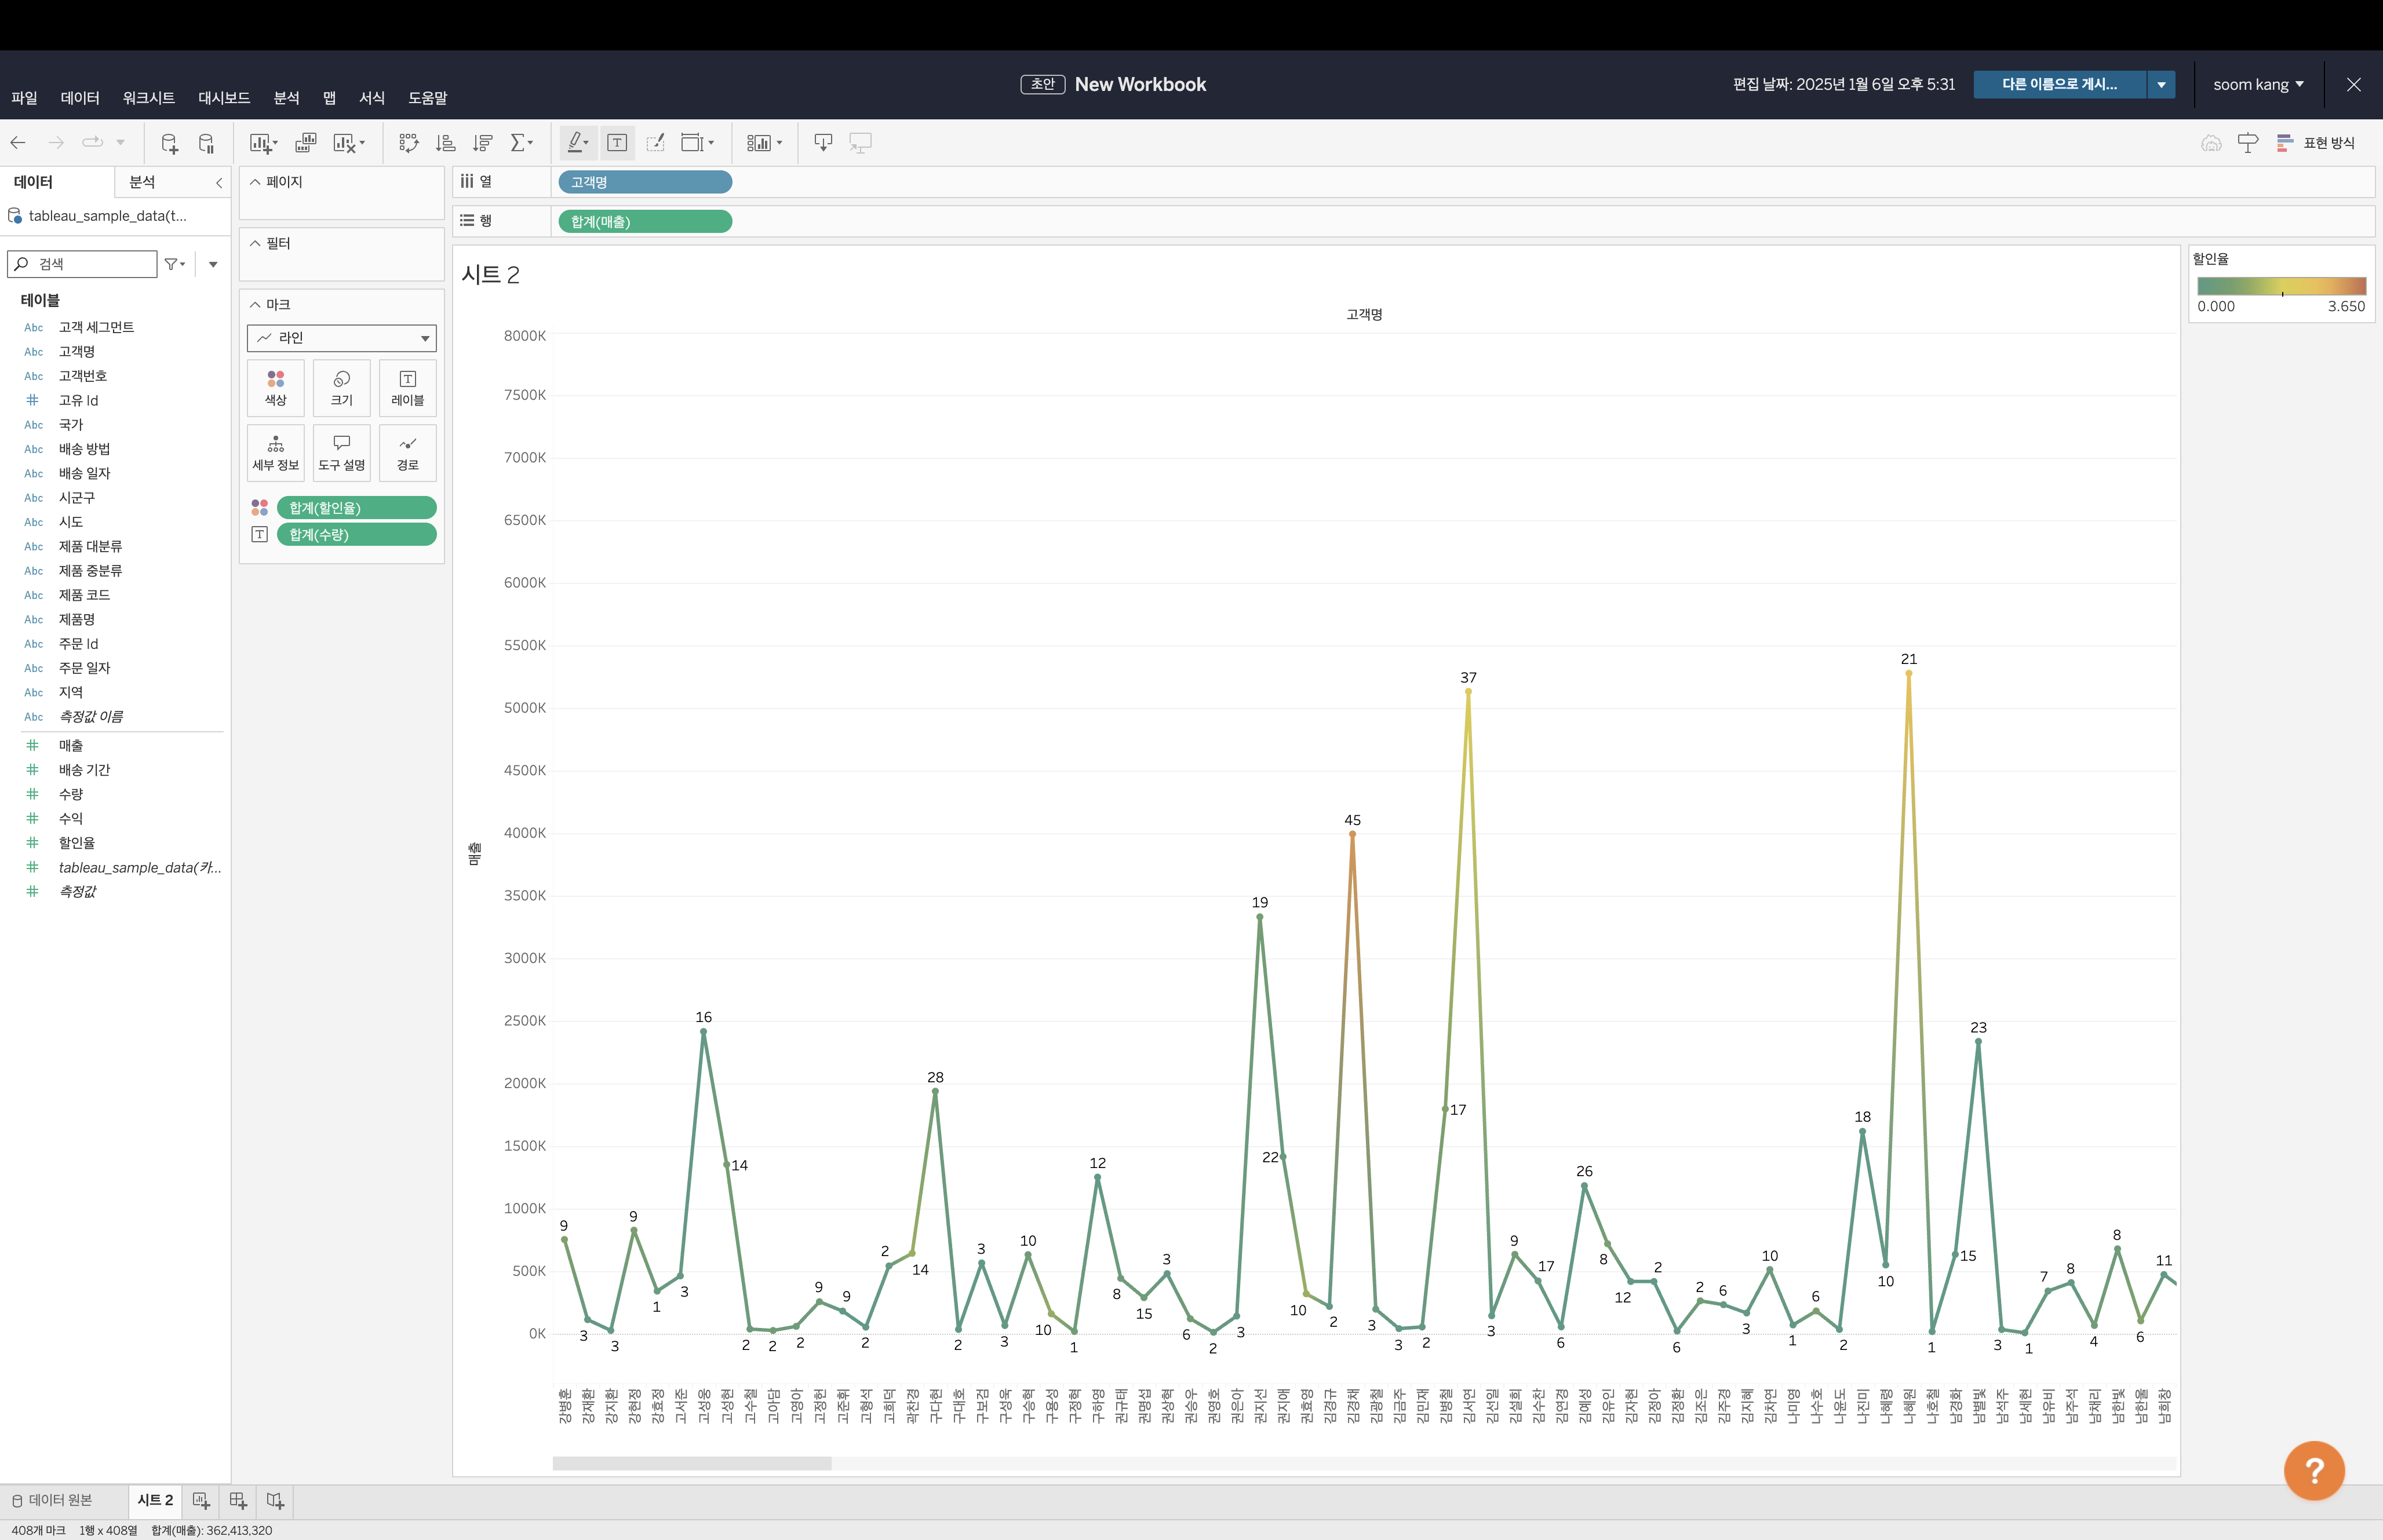Screen dimensions: 2383x1540
Task: Collapse the data pane with chevron
Action: click(219, 182)
